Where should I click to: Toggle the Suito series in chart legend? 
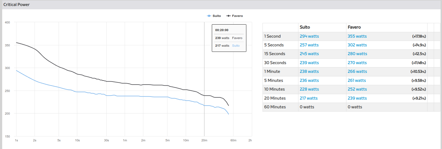pos(216,16)
